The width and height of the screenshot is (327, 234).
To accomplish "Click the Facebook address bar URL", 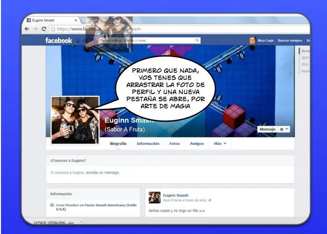I will (x=99, y=29).
